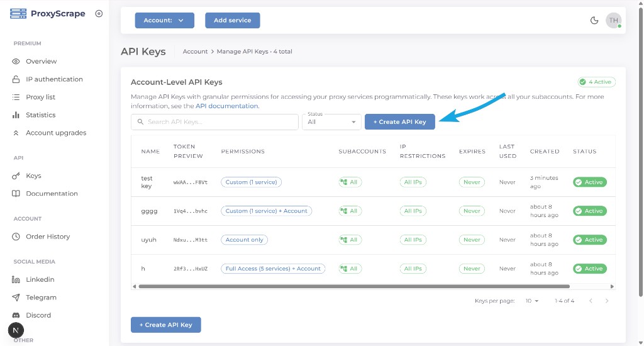Click the Keys key icon
The width and height of the screenshot is (644, 346).
(16, 176)
